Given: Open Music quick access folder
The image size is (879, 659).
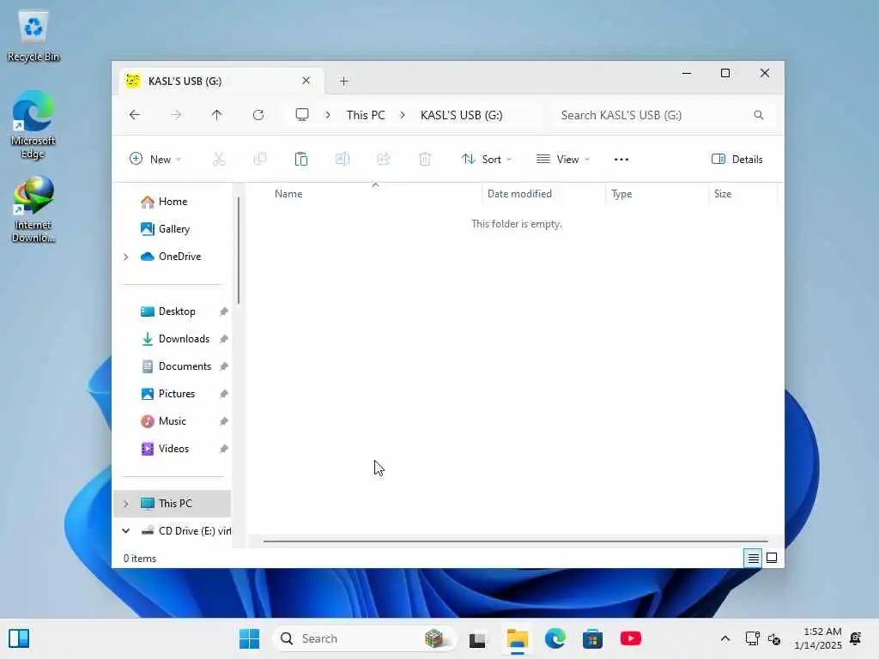Looking at the screenshot, I should point(172,421).
